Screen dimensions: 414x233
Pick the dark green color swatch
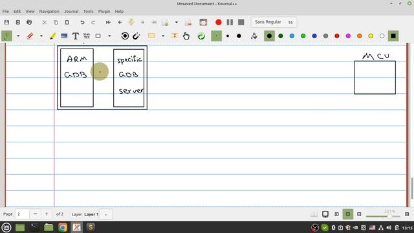point(281,36)
